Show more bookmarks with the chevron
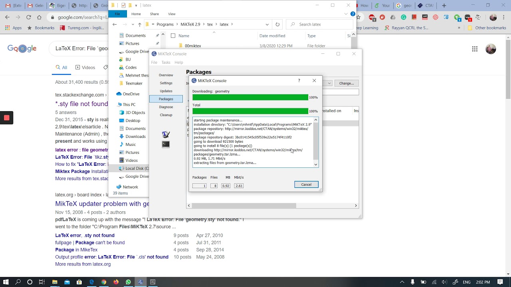 (x=459, y=28)
